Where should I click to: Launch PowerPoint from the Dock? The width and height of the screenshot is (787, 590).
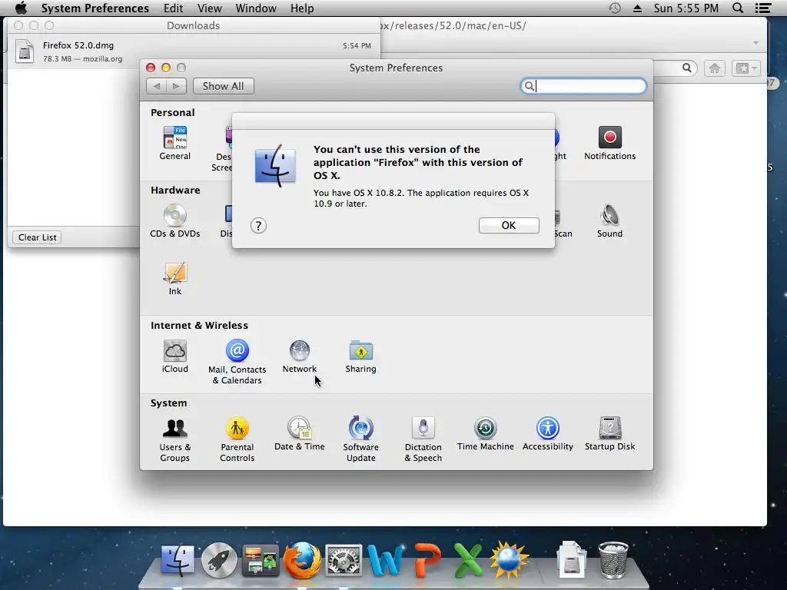coord(427,560)
